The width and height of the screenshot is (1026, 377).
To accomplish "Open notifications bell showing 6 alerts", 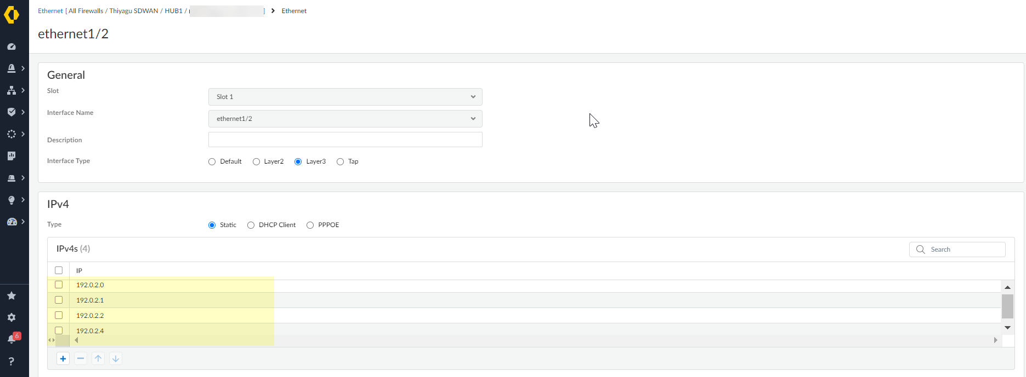I will tap(11, 338).
